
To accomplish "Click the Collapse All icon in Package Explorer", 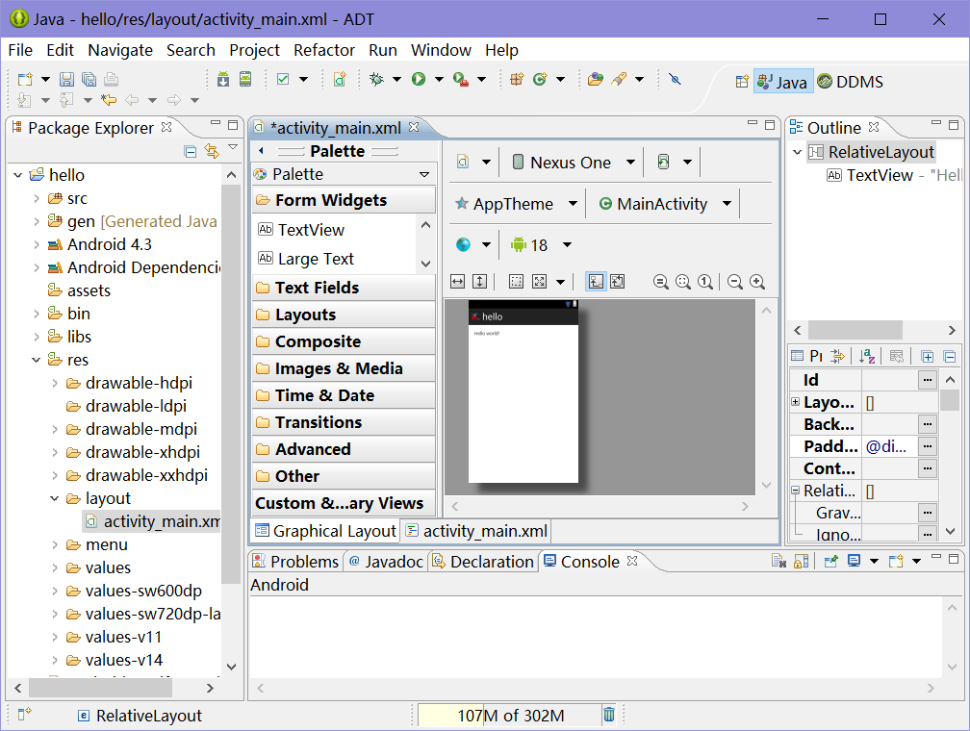I will point(191,151).
